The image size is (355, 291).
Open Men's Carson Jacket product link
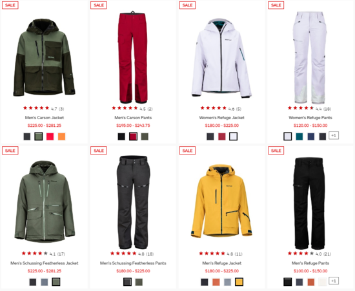45,118
